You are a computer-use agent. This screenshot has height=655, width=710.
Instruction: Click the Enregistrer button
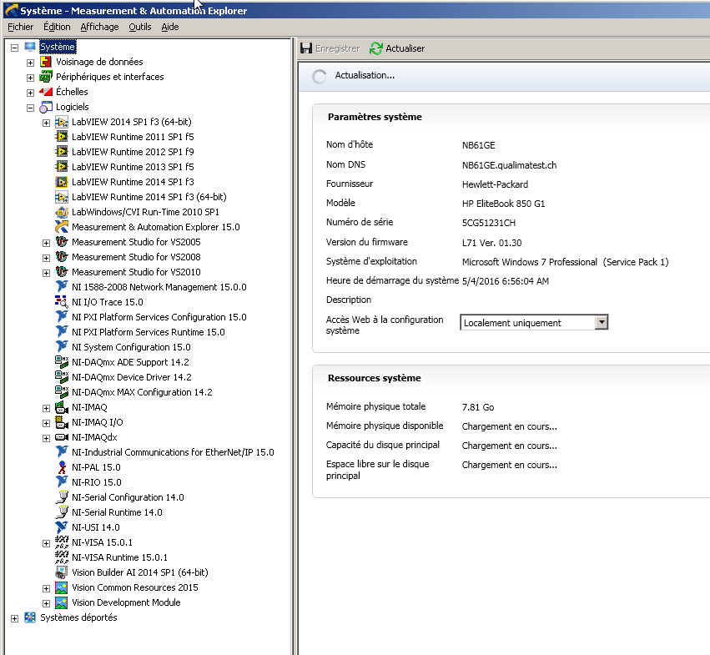tap(330, 48)
